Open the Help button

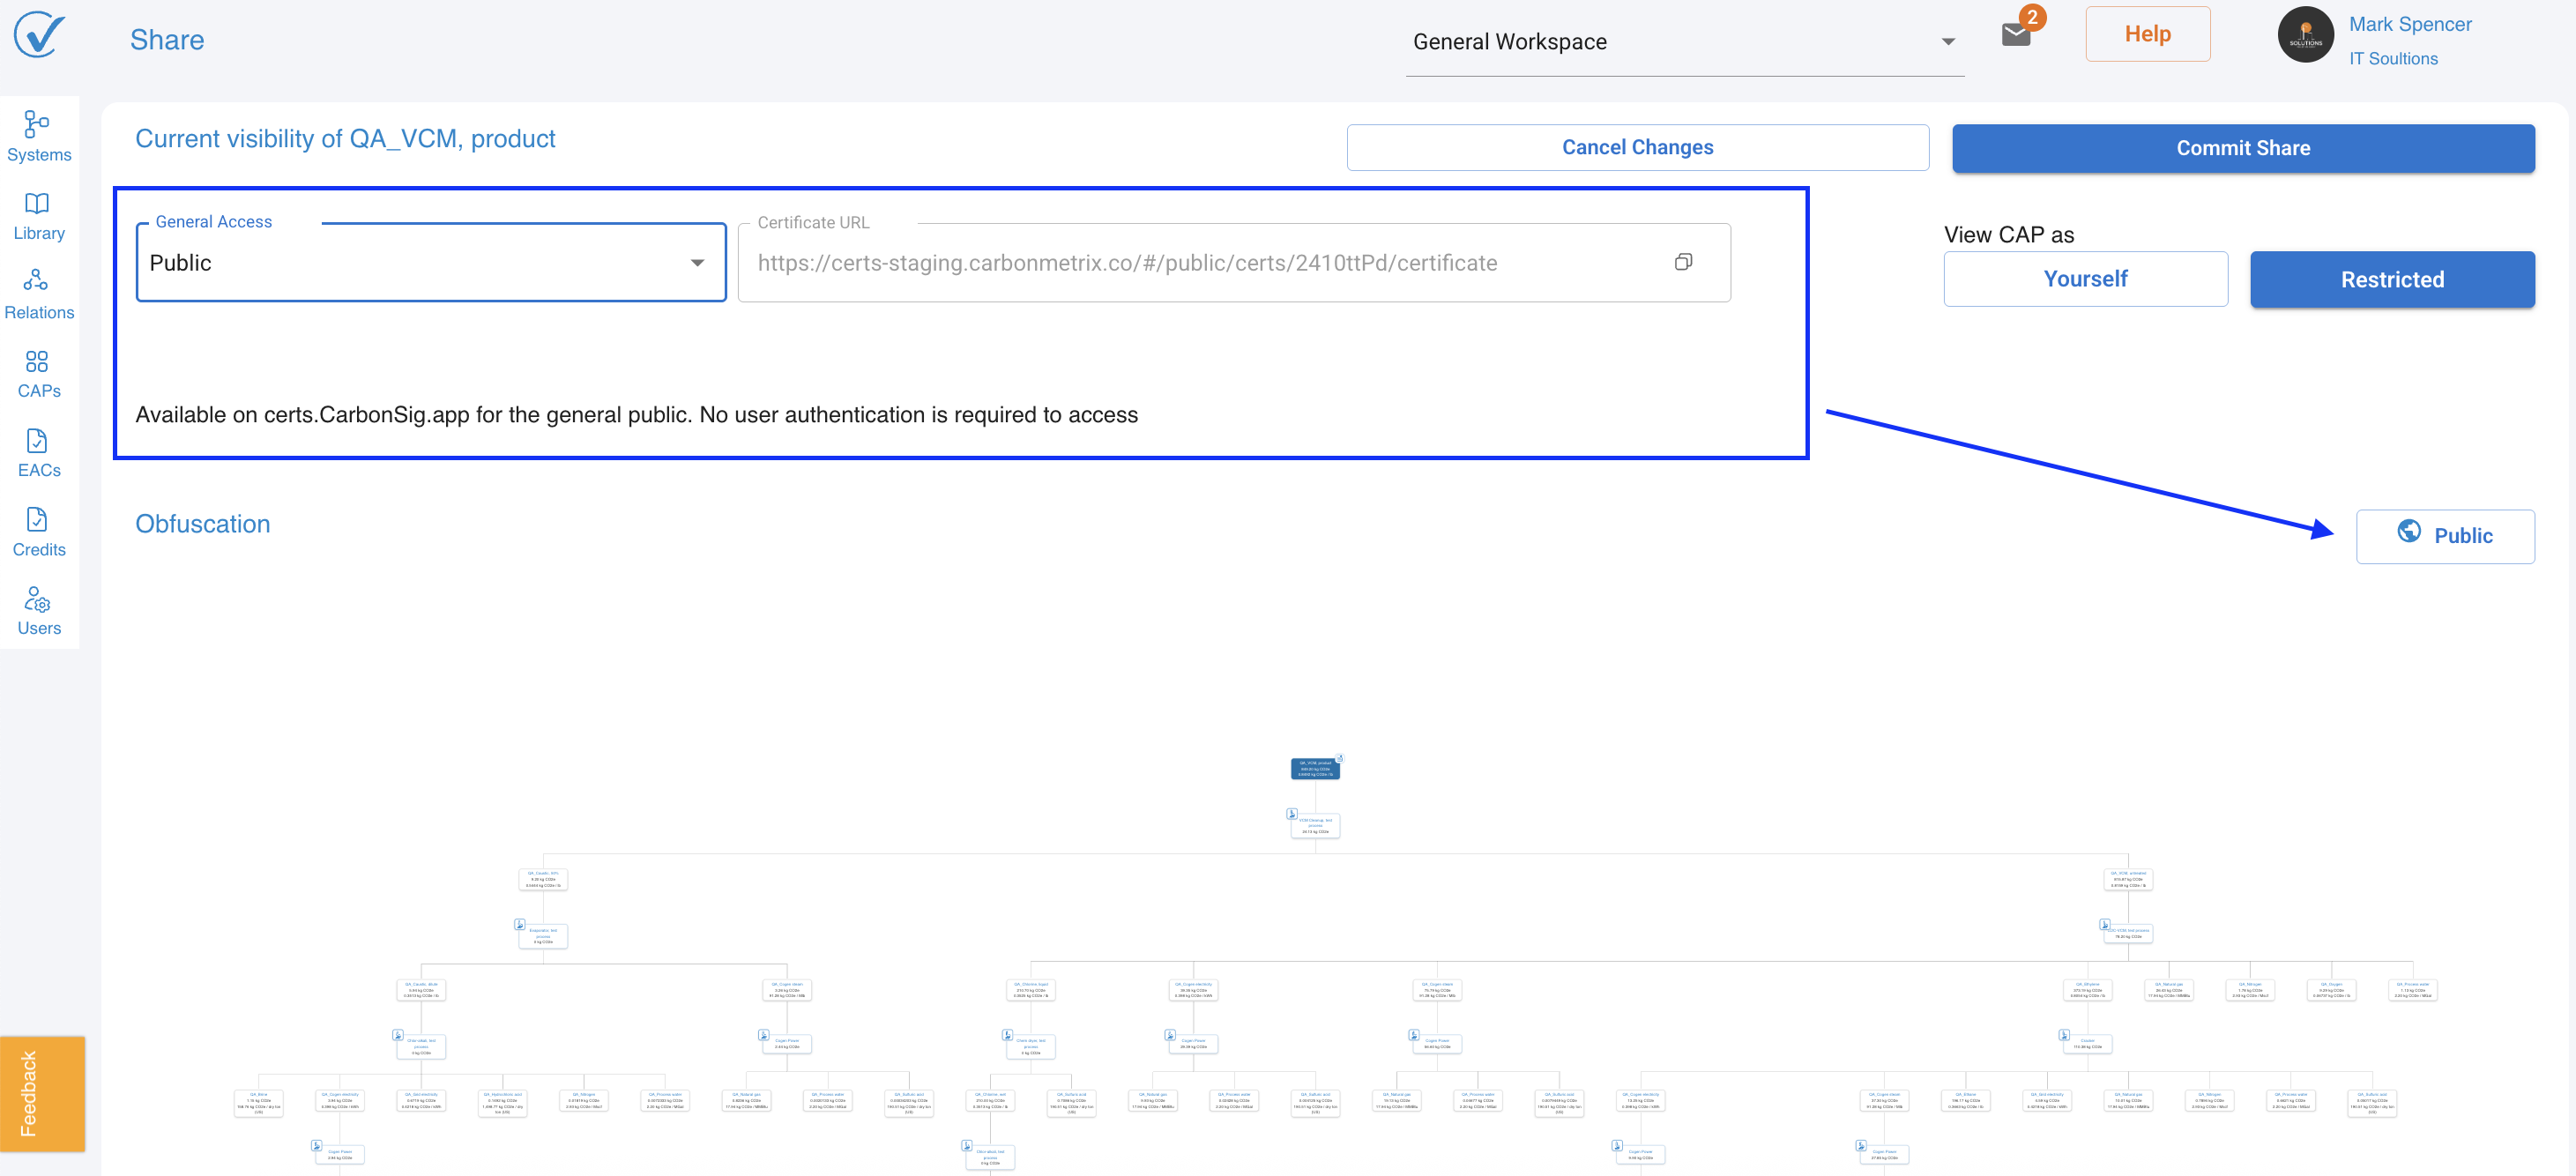pyautogui.click(x=2147, y=34)
